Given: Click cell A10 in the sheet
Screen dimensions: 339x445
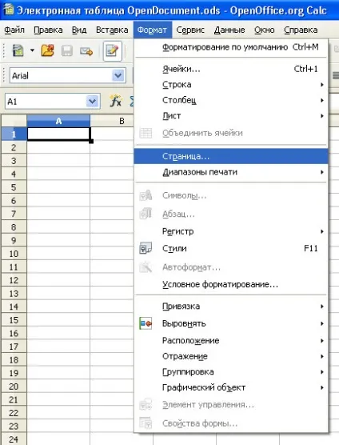Looking at the screenshot, I should tap(58, 254).
